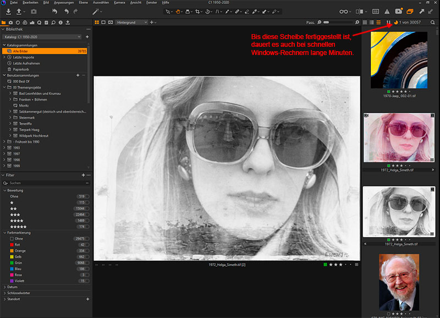Select the Crop tool
440x318 pixels.
[x=197, y=12]
